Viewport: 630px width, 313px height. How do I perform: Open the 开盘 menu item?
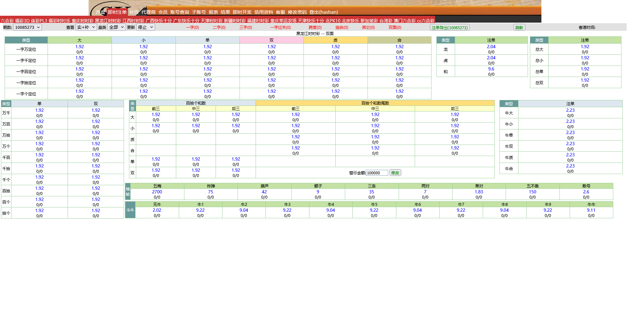pos(100,12)
